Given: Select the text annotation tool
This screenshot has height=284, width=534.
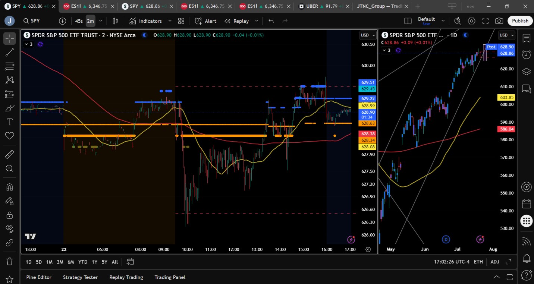Looking at the screenshot, I should click(10, 122).
